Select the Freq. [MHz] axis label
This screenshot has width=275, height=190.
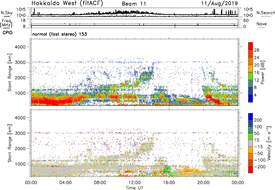(x=6, y=23)
